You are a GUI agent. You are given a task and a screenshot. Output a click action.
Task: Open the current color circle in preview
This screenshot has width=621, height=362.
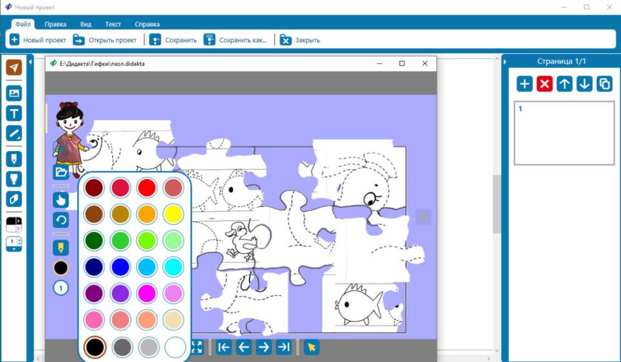click(61, 268)
